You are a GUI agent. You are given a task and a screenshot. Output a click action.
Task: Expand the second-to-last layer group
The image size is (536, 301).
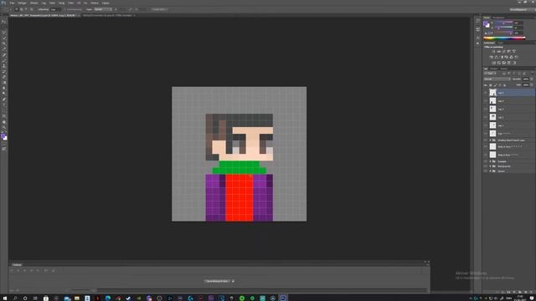point(490,166)
